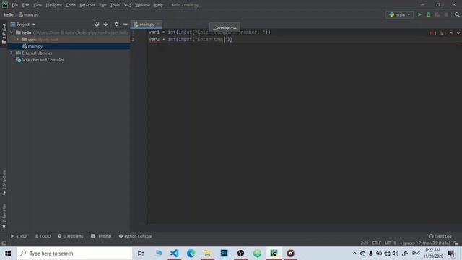Toggle the Structure side tool window tab
Image resolution: width=462 pixels, height=260 pixels.
click(x=4, y=183)
